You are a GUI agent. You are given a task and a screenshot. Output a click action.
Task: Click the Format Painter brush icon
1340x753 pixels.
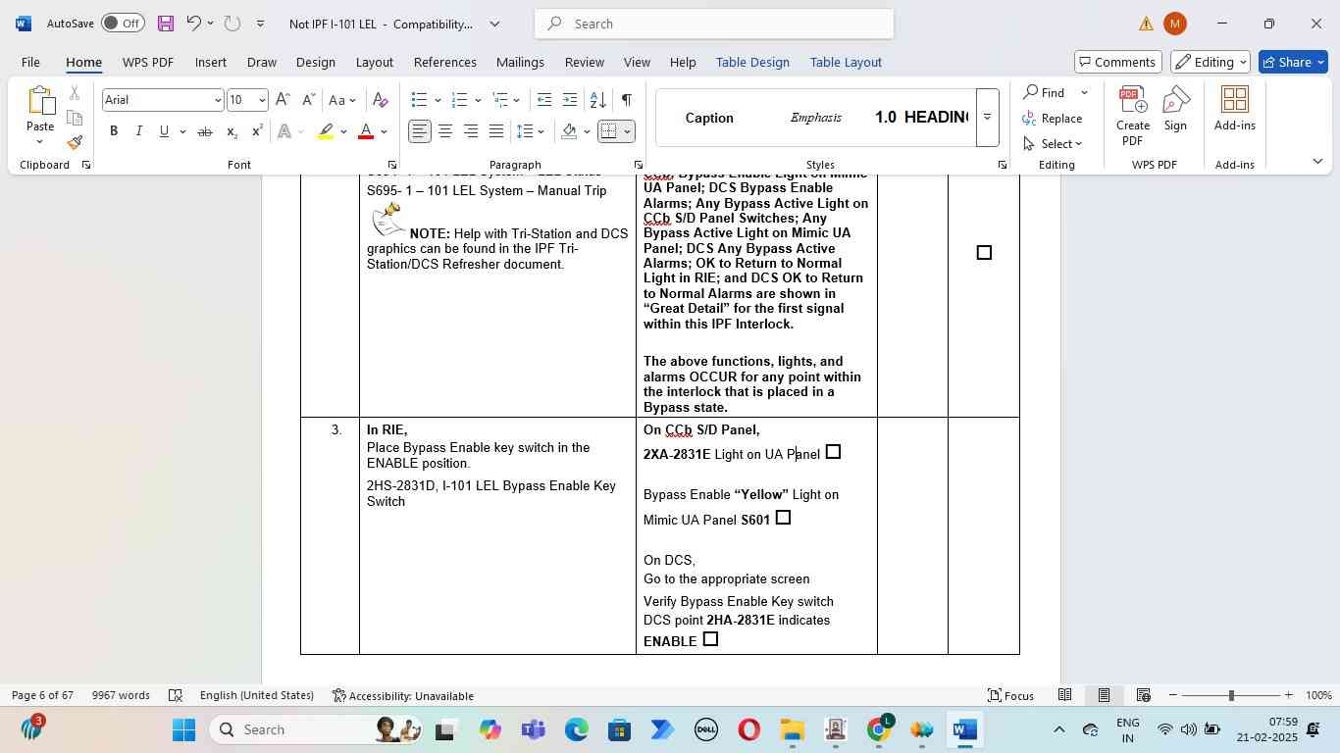75,142
